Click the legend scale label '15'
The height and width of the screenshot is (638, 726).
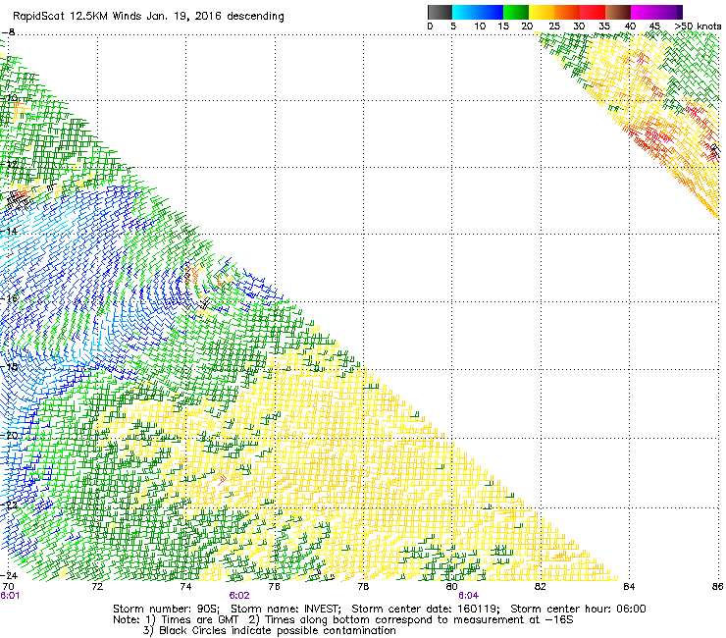[503, 27]
